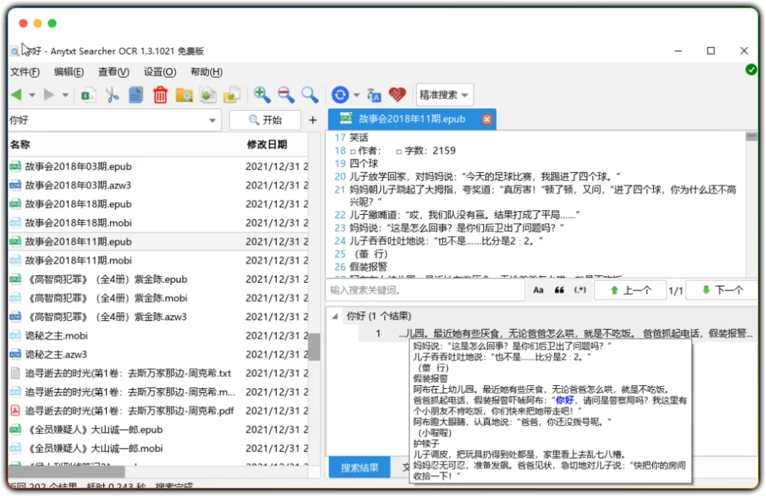Delete selected result with trash icon

coord(160,94)
